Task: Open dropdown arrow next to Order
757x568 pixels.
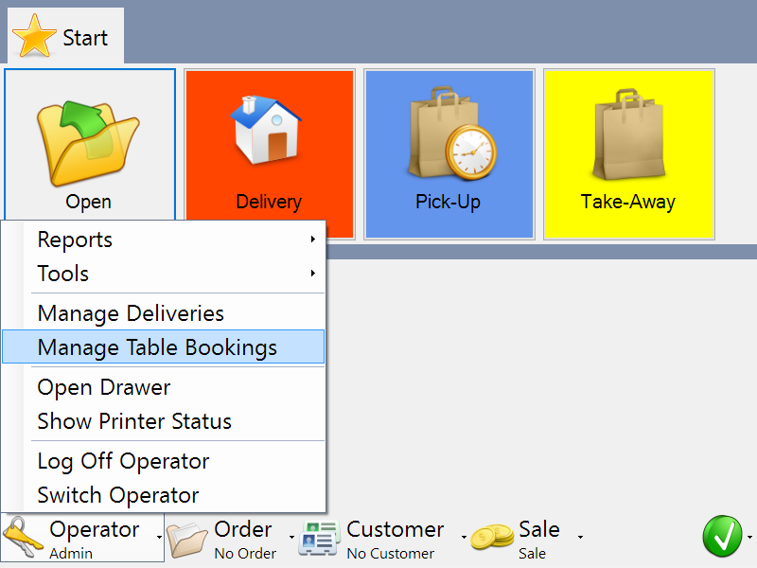Action: (290, 538)
